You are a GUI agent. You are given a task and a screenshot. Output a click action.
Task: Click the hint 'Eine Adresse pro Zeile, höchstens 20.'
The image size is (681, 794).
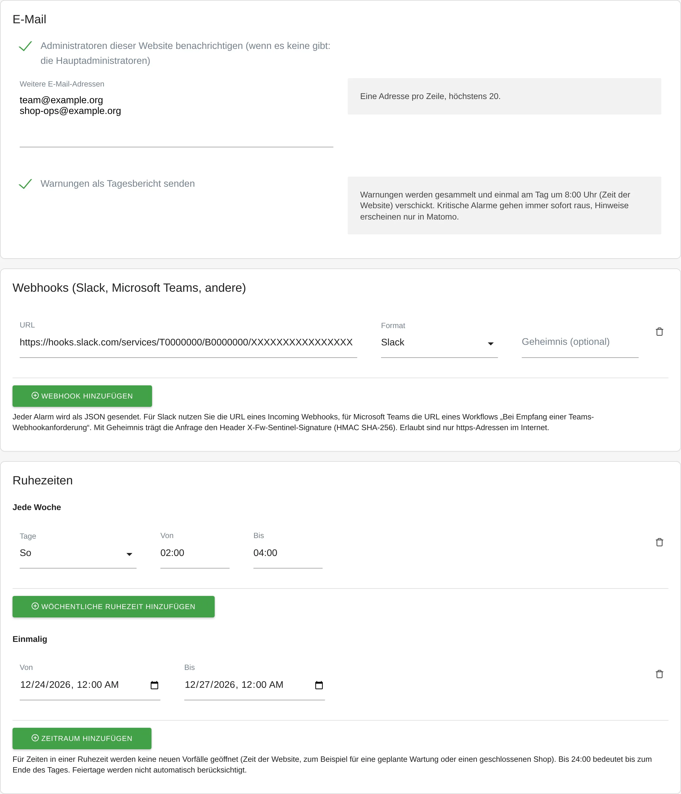pos(430,96)
